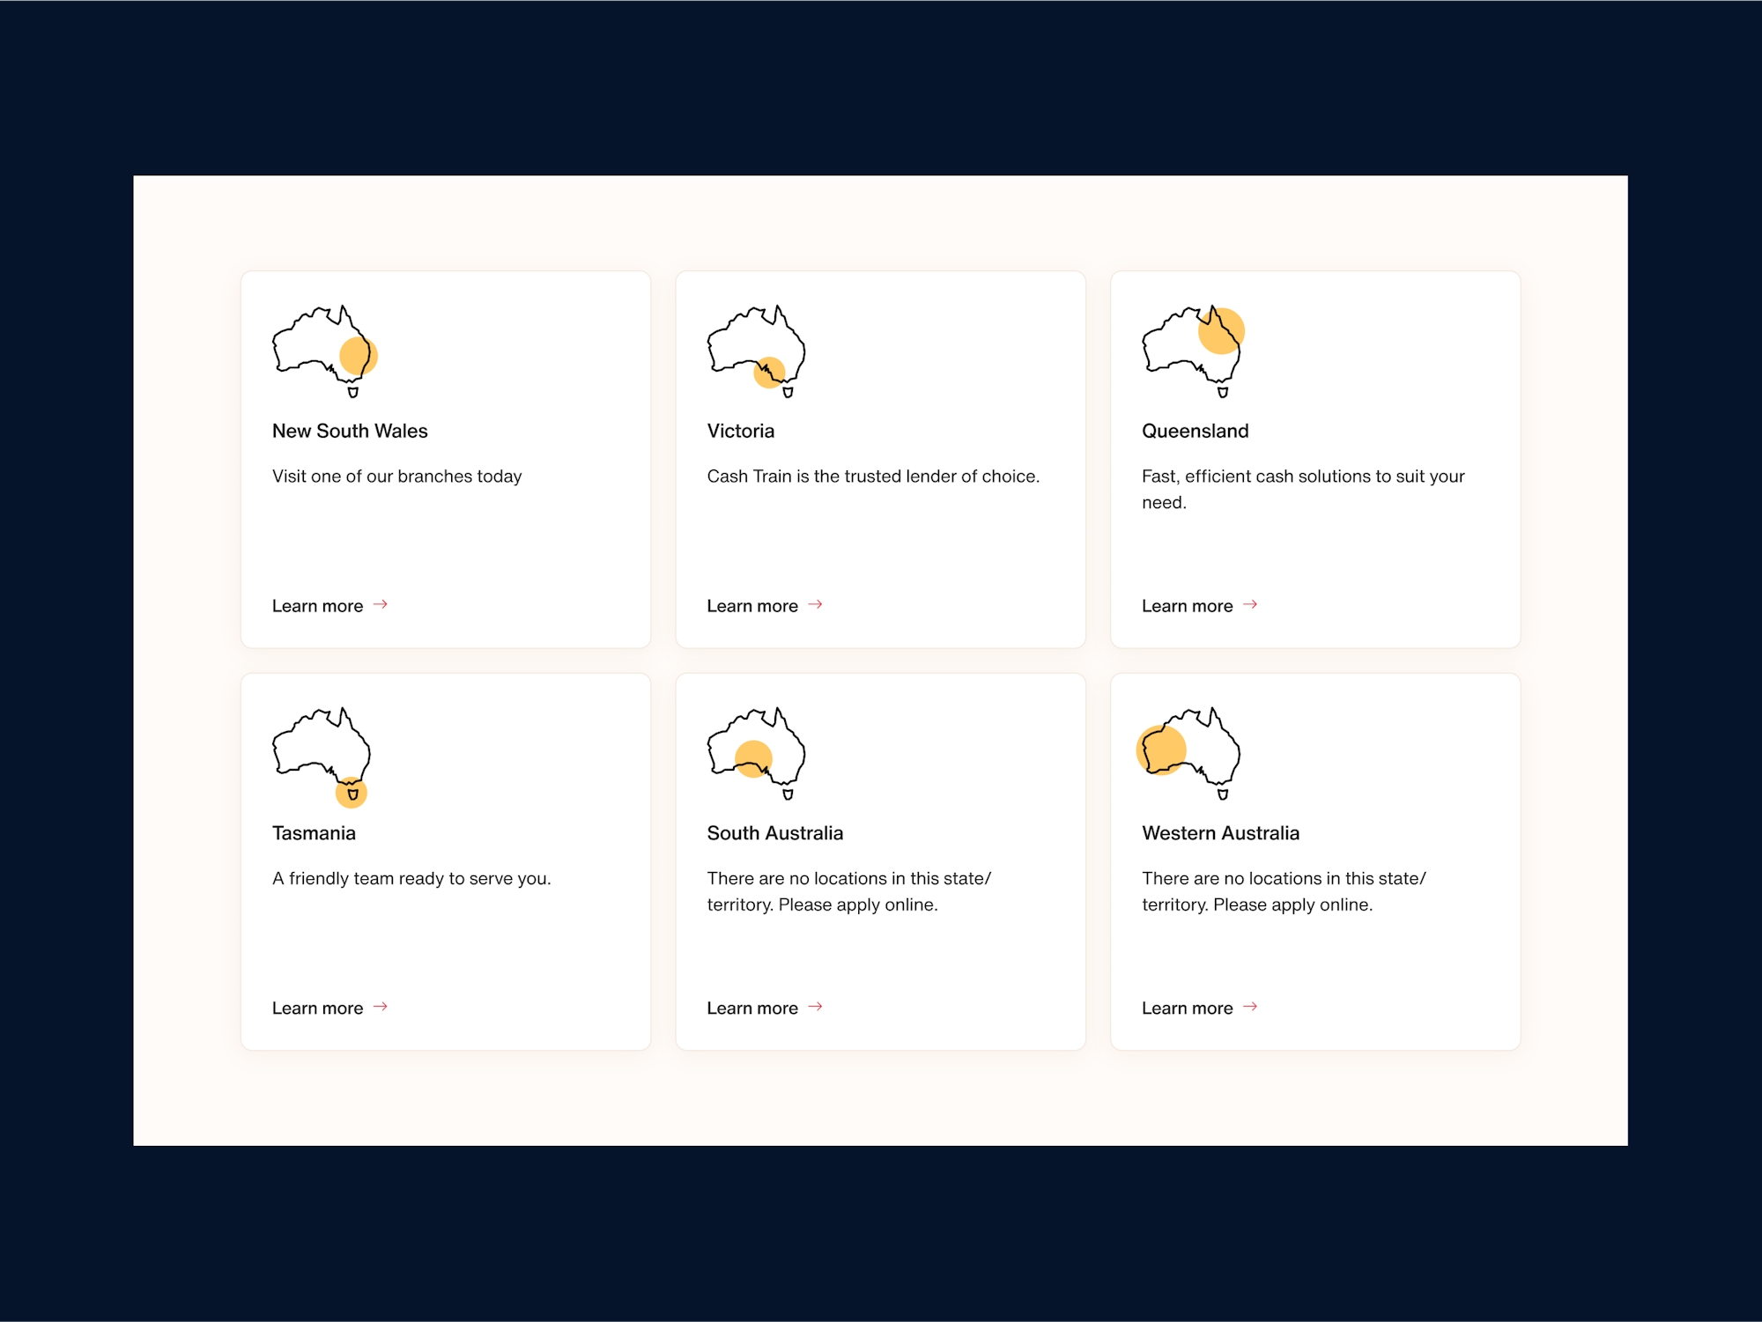
Task: Select the Queensland heading text
Action: click(1195, 432)
